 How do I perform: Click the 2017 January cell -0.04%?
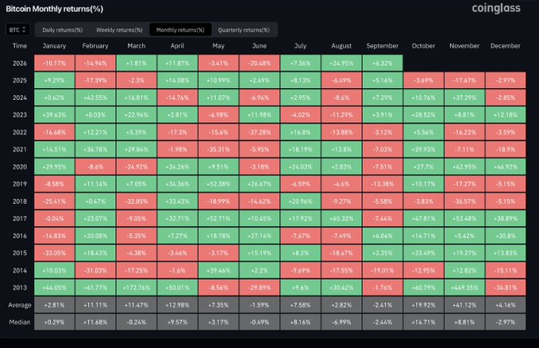(x=54, y=219)
